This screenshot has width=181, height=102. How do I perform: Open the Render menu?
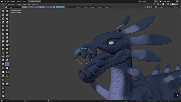click(13, 1)
